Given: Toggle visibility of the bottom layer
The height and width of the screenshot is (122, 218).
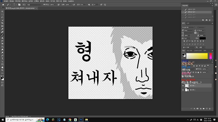Looking at the screenshot, I should coord(183,90).
